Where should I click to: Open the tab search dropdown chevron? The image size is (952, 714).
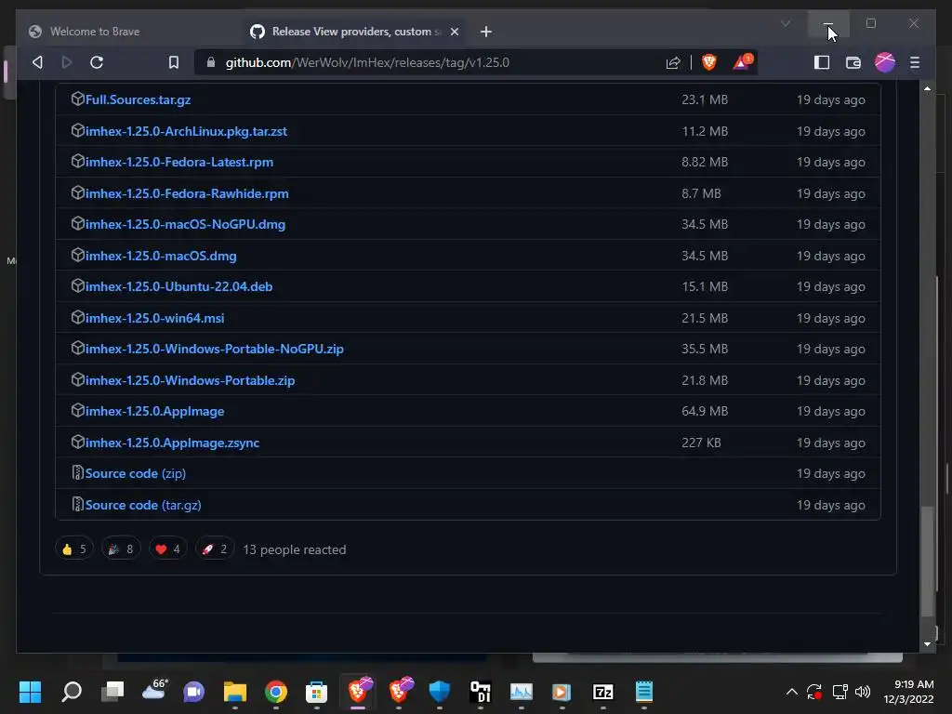click(785, 23)
